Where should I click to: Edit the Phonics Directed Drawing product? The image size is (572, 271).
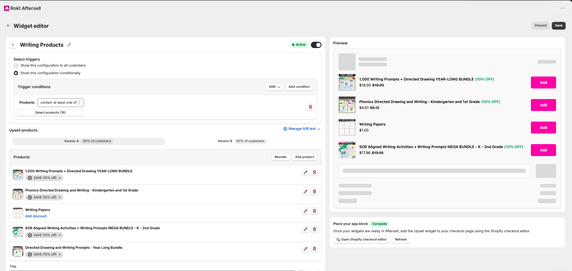(x=306, y=191)
